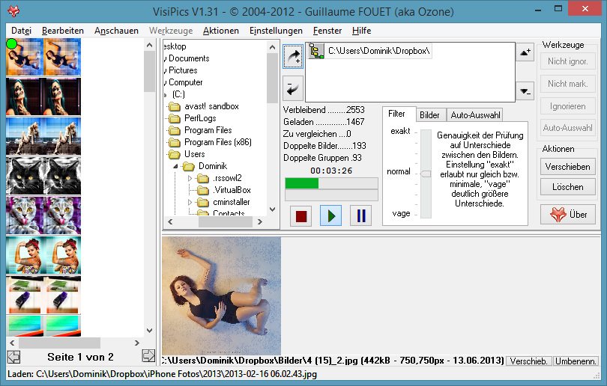Viewport: 607px width, 386px height.
Task: Go to next results page arrow
Action: point(148,356)
